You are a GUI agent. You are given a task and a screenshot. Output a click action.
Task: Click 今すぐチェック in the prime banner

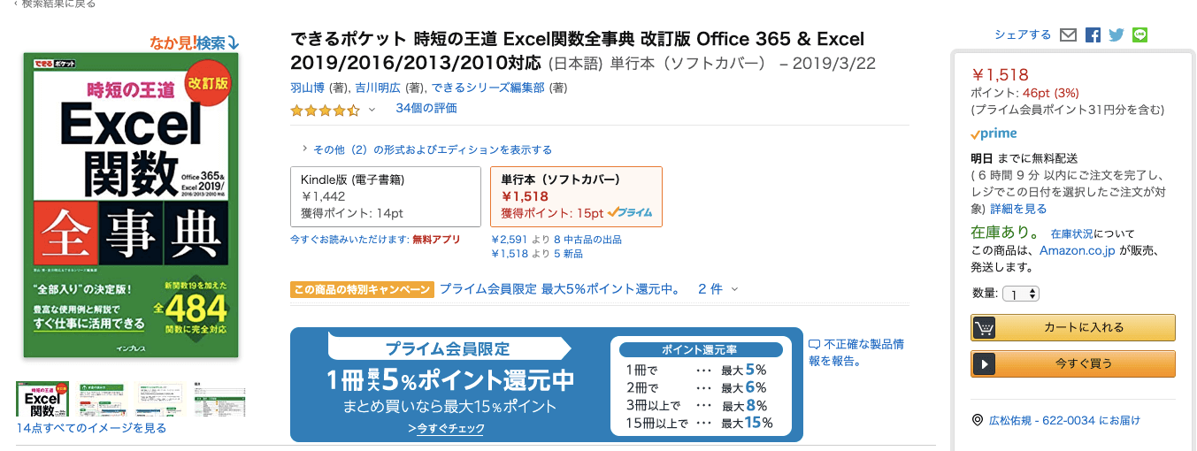tap(447, 428)
